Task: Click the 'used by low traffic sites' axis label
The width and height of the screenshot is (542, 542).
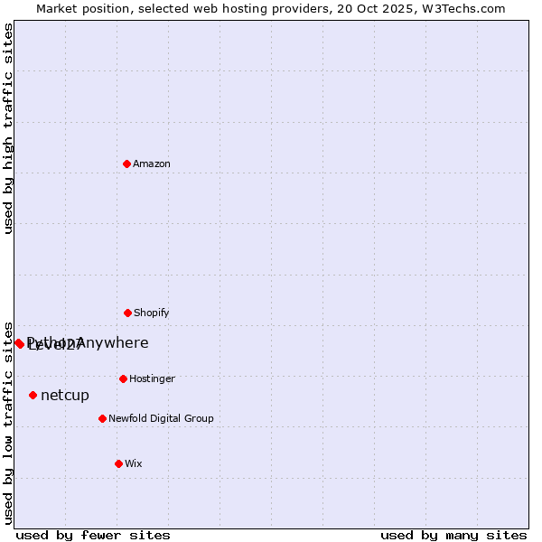Action: [x=8, y=422]
